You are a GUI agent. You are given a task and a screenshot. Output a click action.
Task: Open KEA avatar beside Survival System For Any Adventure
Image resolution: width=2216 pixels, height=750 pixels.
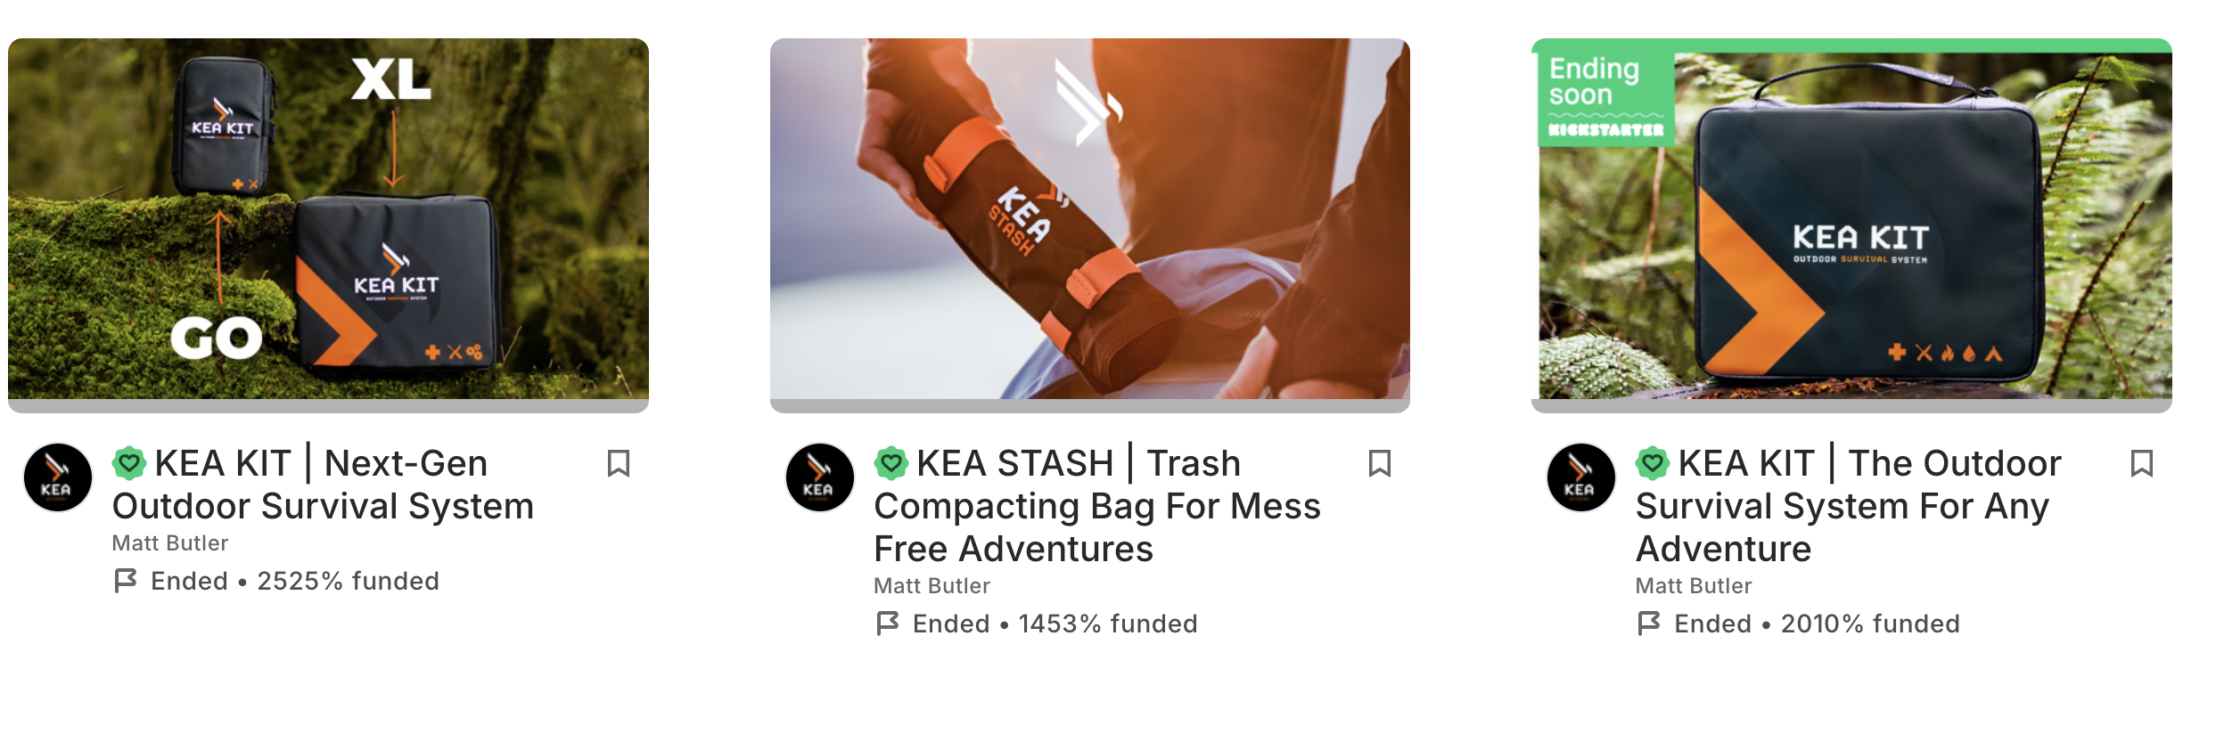tap(1581, 477)
